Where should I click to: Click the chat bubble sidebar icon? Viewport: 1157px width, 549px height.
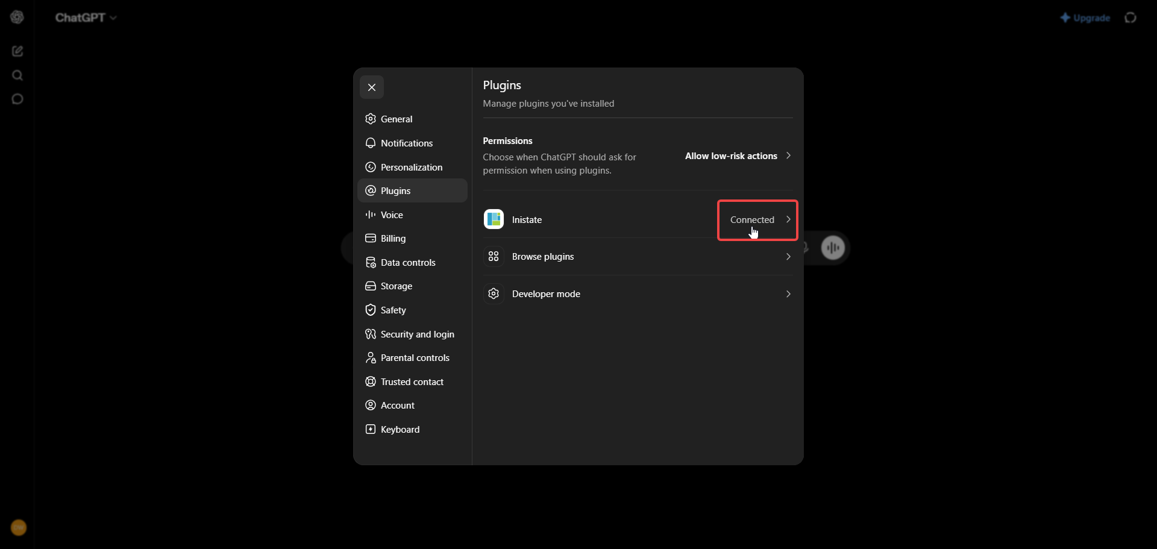[x=17, y=99]
